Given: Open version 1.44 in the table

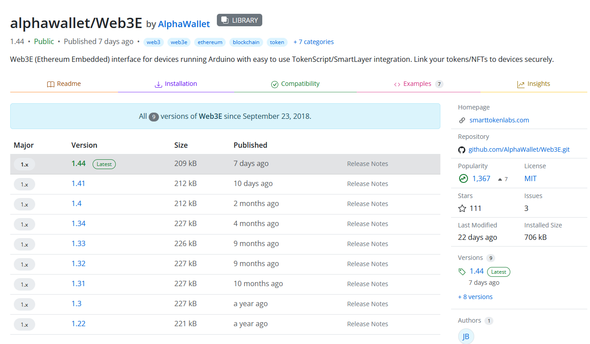Looking at the screenshot, I should (x=78, y=163).
